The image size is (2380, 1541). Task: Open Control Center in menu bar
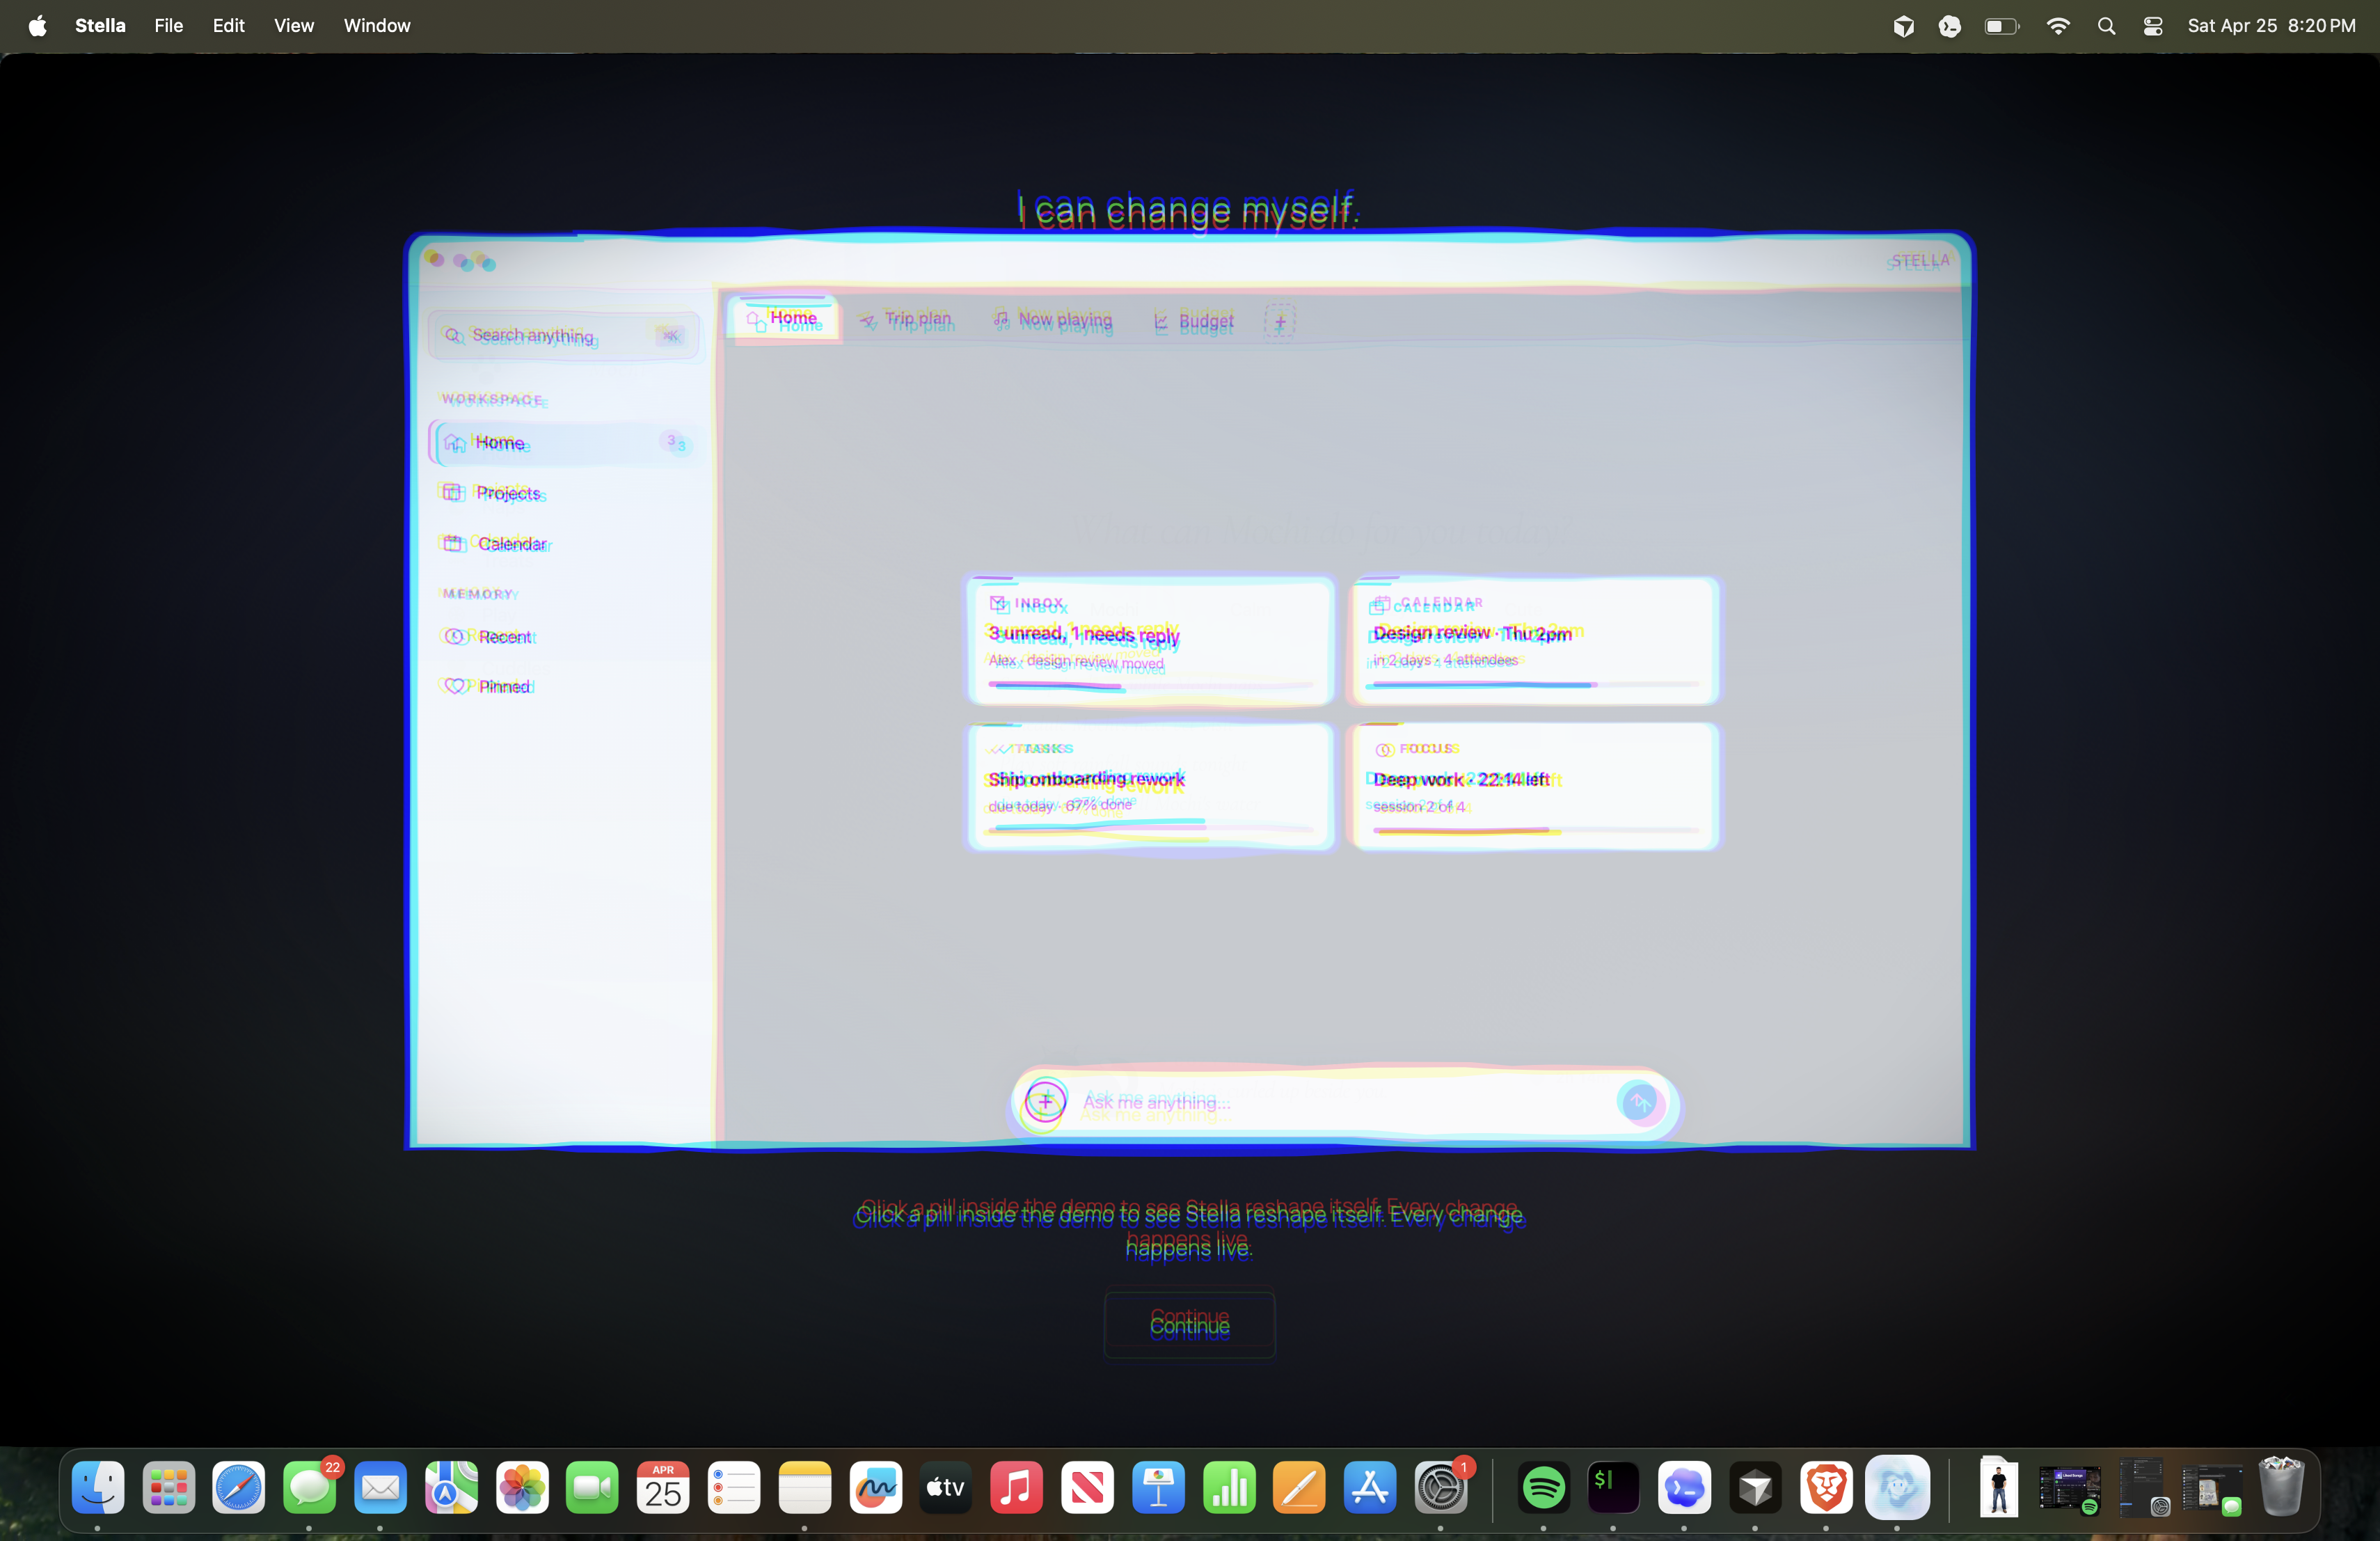coord(2152,26)
